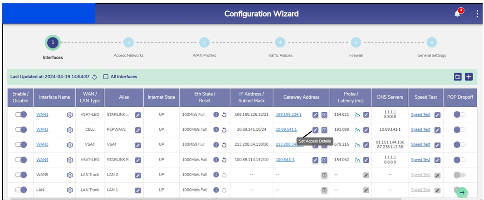Go to step 2 Access Networks
The image size is (484, 200).
click(x=128, y=43)
